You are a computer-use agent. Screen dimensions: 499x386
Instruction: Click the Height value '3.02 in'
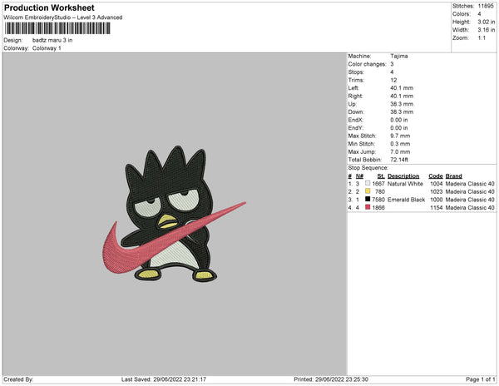pyautogui.click(x=487, y=22)
